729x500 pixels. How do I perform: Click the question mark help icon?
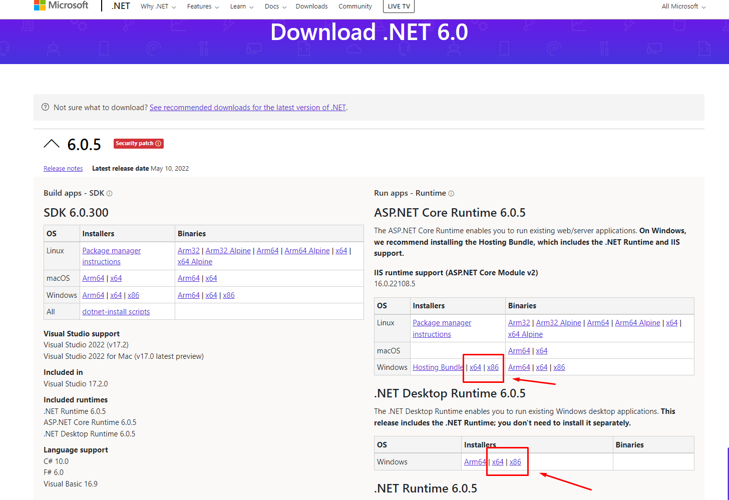(x=45, y=107)
